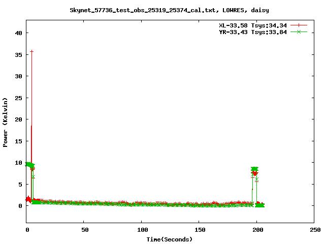Click the x-axis tick label 100

143,230
